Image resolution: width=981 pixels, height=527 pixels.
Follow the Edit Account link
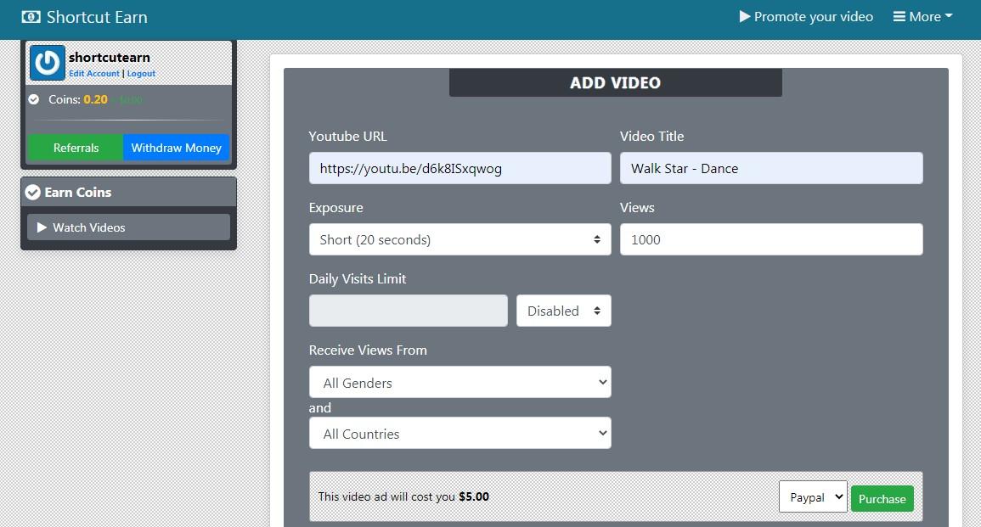point(94,73)
